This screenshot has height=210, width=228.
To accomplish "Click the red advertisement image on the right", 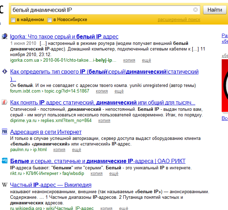I will [x=225, y=86].
